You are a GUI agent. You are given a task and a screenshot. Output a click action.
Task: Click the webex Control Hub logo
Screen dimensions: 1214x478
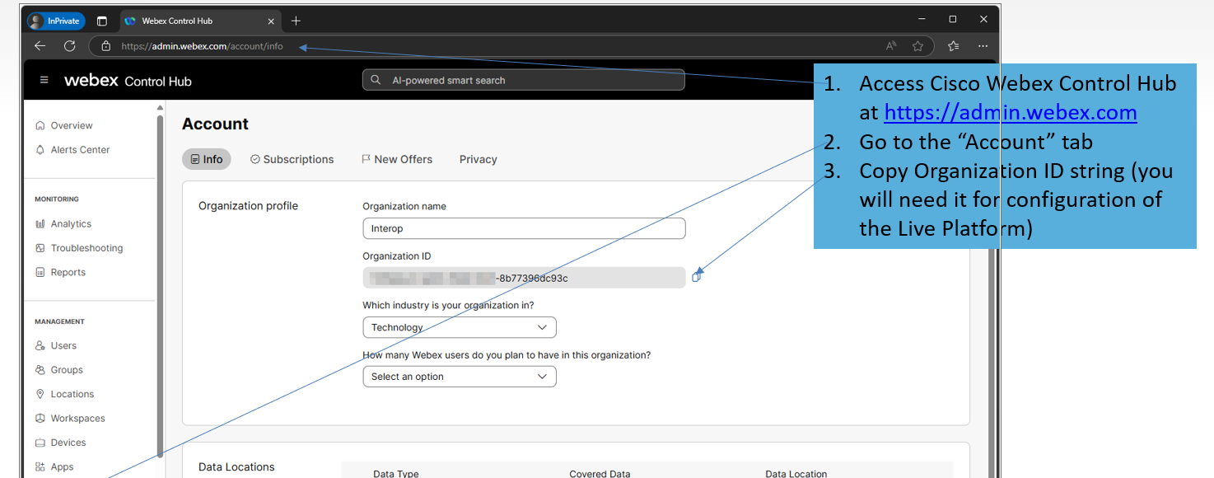[128, 81]
